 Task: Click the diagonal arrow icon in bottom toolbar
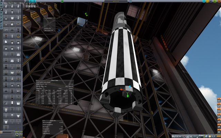pos(198,136)
